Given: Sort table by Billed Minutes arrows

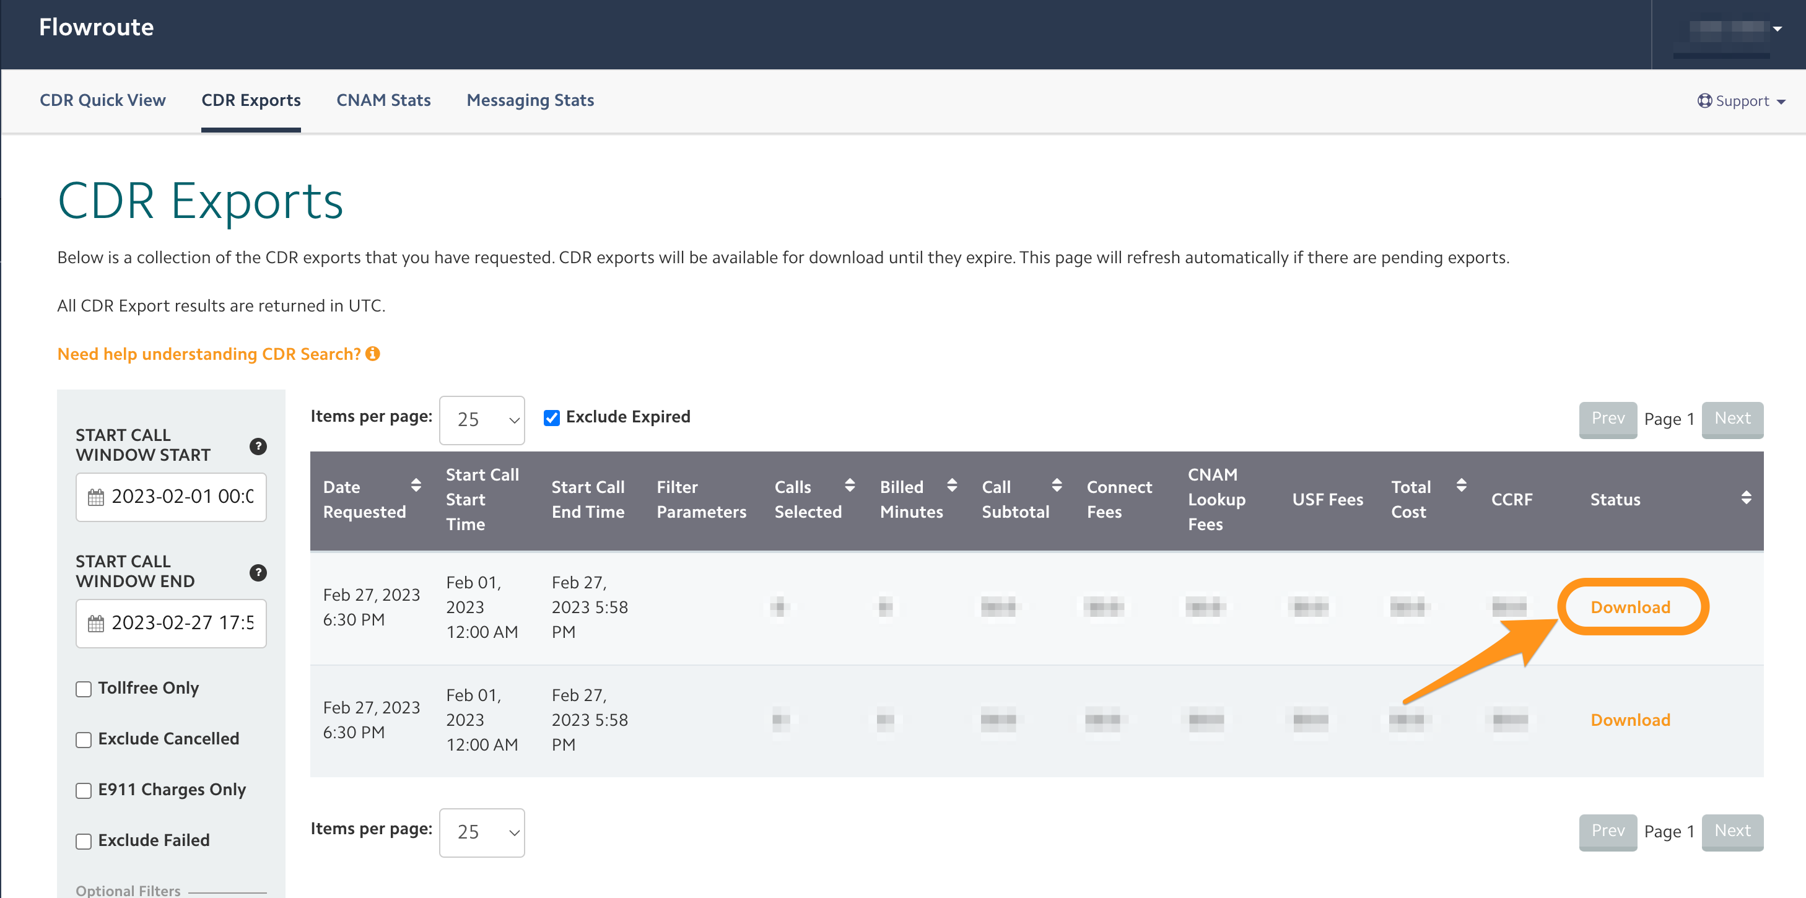Looking at the screenshot, I should click(x=951, y=485).
